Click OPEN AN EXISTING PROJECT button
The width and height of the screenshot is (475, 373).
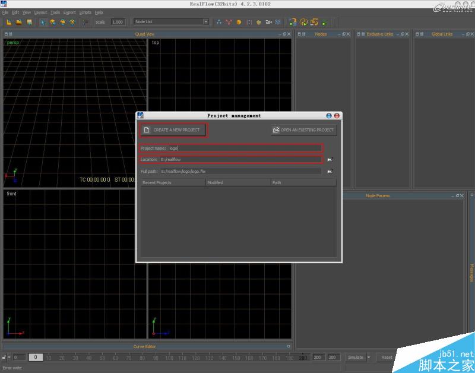click(303, 129)
